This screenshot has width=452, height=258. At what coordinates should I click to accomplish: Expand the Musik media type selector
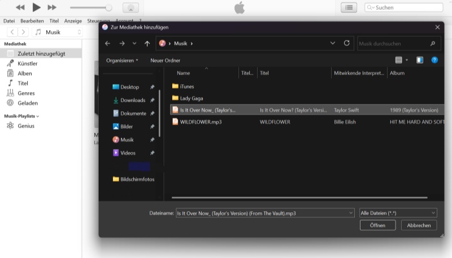(x=58, y=32)
